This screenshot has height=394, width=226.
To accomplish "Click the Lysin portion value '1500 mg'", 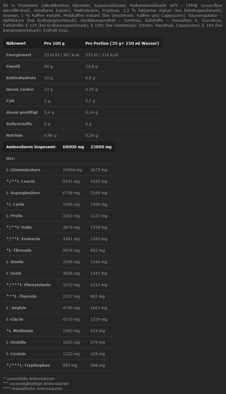I will point(99,204).
